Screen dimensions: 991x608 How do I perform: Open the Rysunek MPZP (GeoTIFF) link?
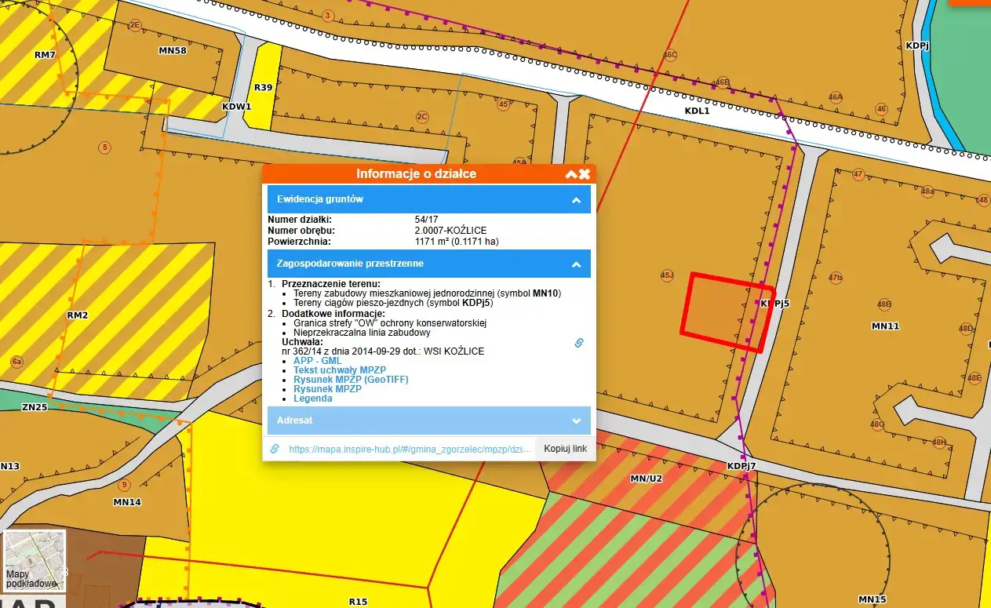pos(351,380)
